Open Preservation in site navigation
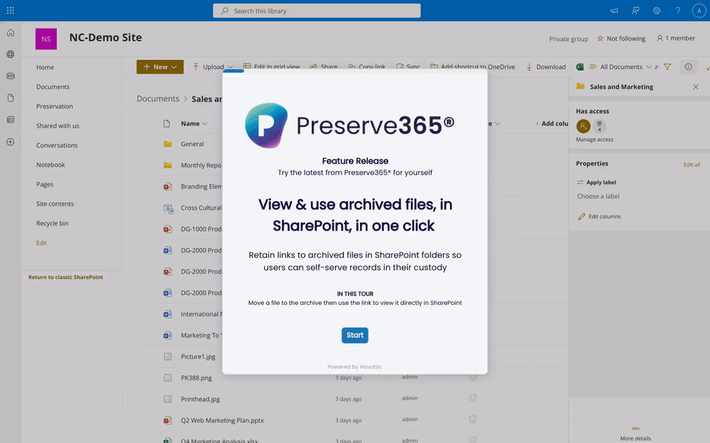This screenshot has width=710, height=443. click(x=55, y=106)
